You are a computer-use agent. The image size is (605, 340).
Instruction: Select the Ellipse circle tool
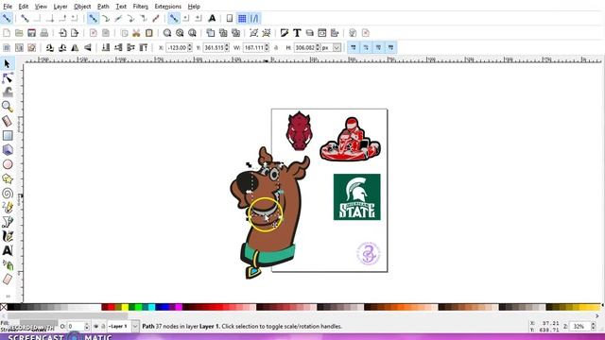click(8, 164)
